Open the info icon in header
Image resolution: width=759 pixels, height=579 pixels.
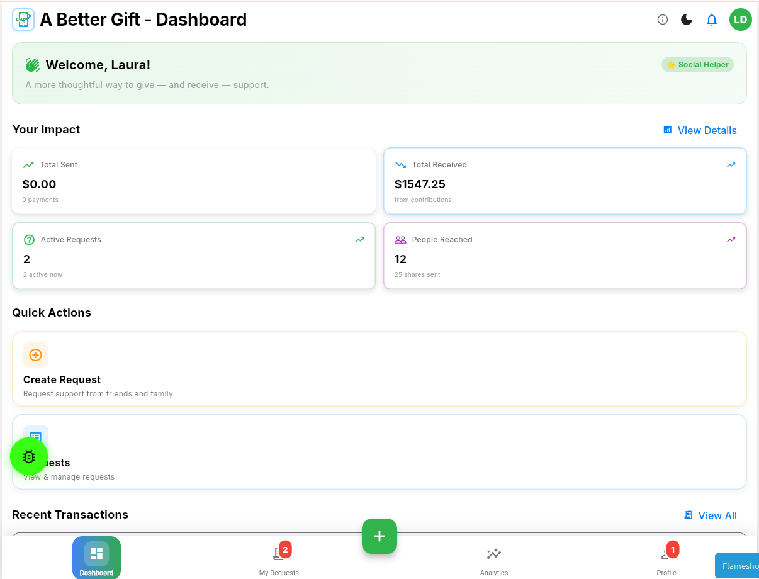tap(662, 20)
